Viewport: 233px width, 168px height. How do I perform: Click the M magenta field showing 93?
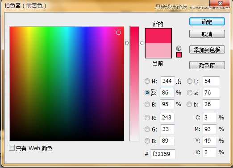tap(209, 129)
